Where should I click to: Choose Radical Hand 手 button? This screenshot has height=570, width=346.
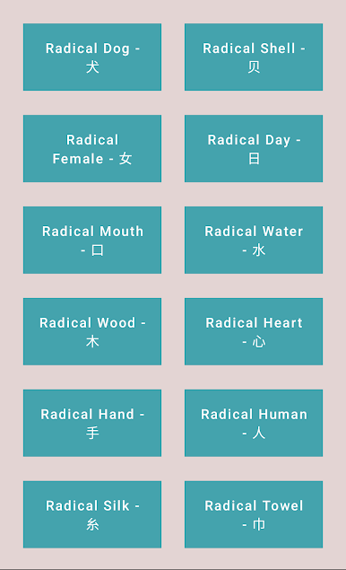92,423
